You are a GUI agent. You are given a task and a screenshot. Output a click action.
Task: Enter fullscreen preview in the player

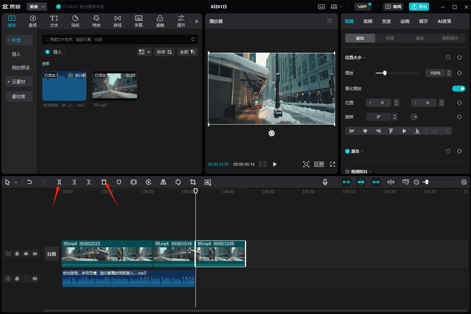pyautogui.click(x=333, y=164)
